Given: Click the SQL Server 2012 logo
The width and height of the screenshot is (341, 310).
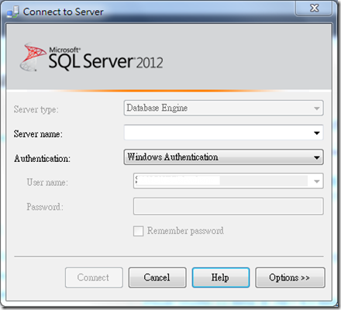Looking at the screenshot, I should (91, 57).
